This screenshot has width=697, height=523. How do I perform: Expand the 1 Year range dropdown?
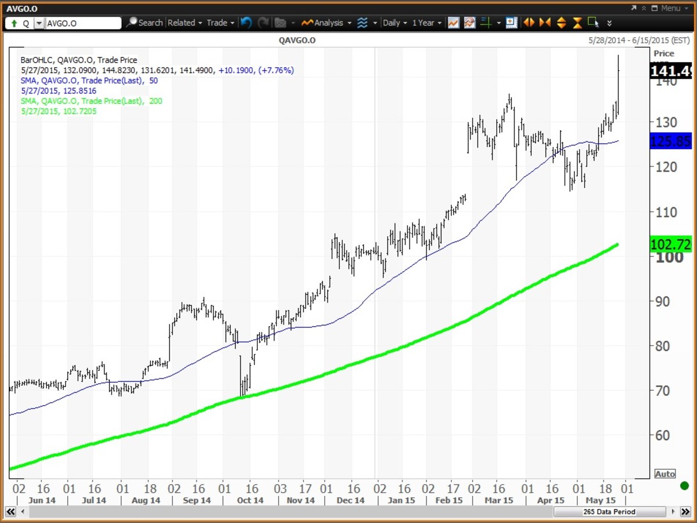pos(427,23)
